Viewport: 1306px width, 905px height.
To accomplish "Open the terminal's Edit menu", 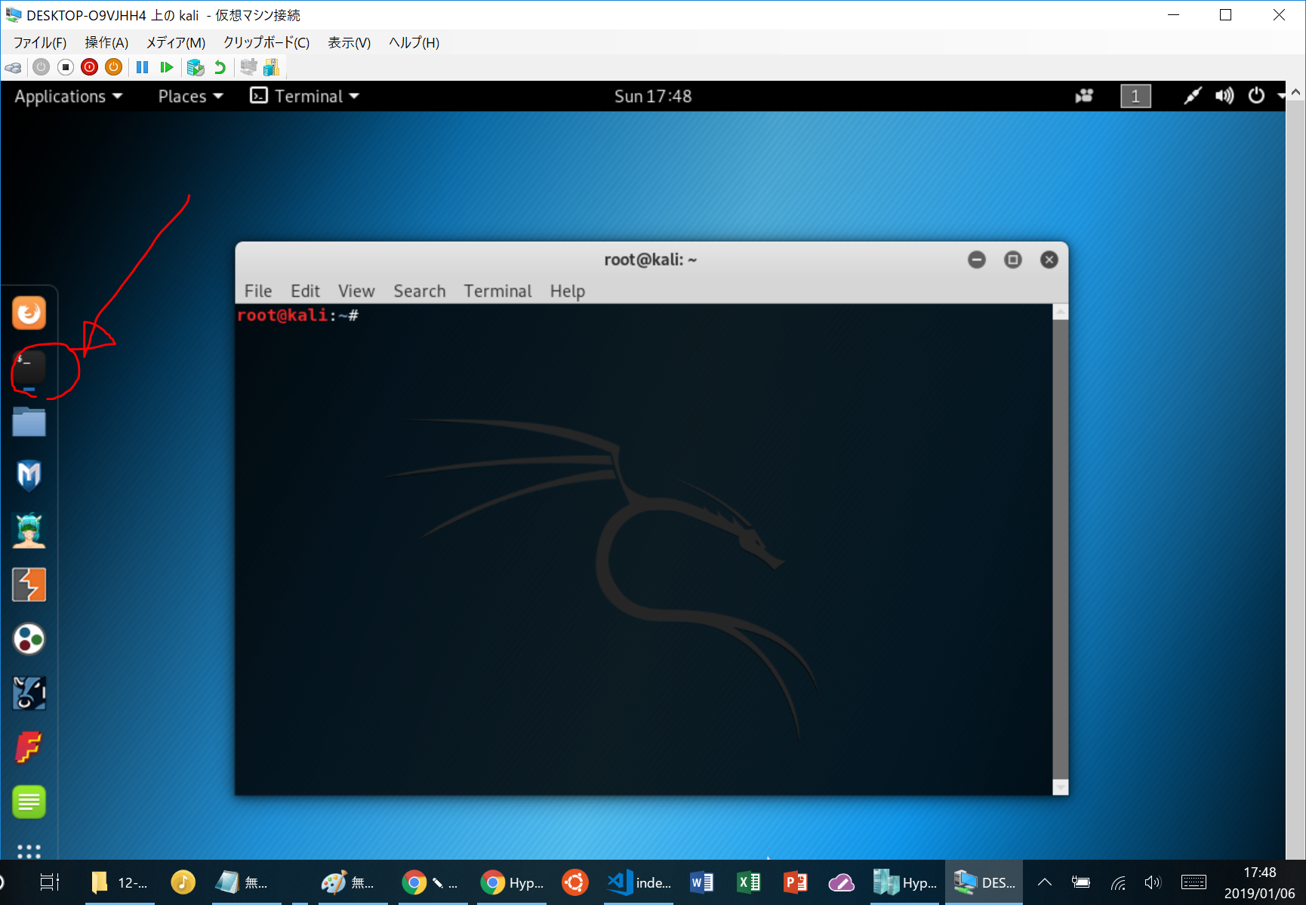I will coord(305,291).
